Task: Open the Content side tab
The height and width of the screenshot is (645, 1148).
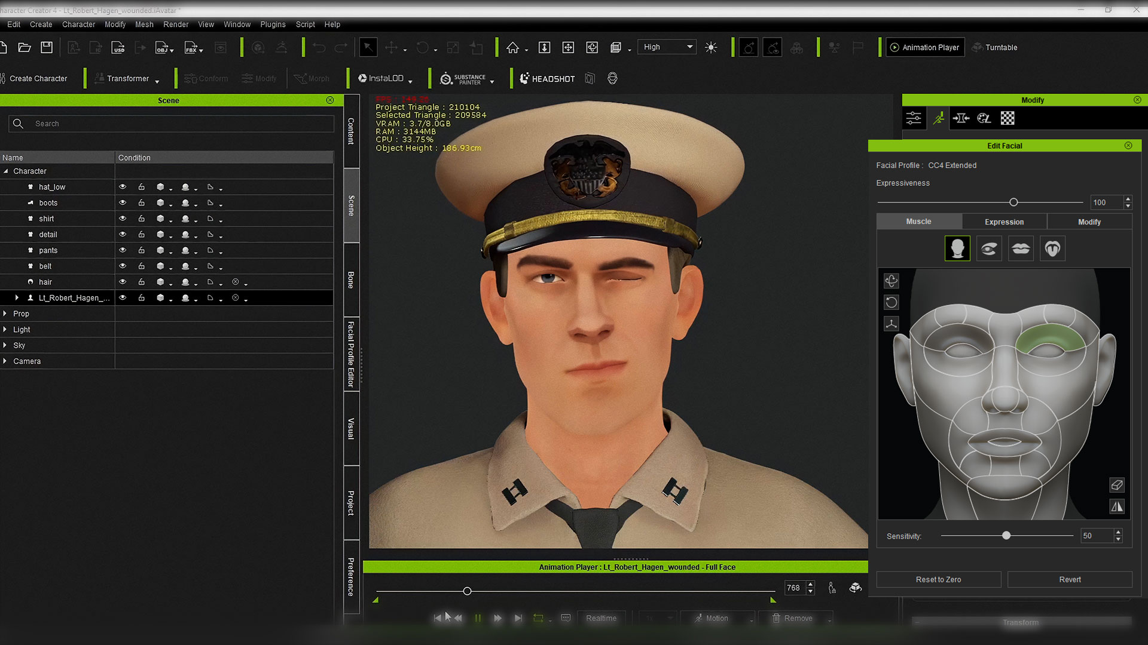Action: coord(352,131)
